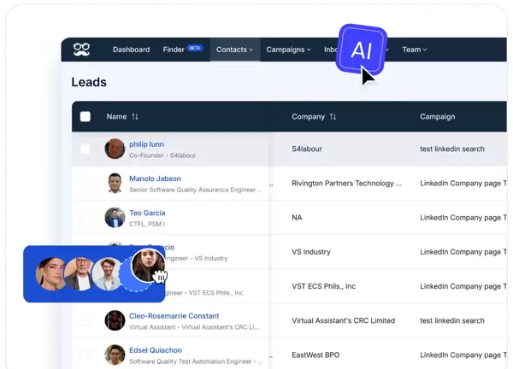This screenshot has height=369, width=513.
Task: Select the Manolo Jabson row checkbox
Action: (x=85, y=184)
